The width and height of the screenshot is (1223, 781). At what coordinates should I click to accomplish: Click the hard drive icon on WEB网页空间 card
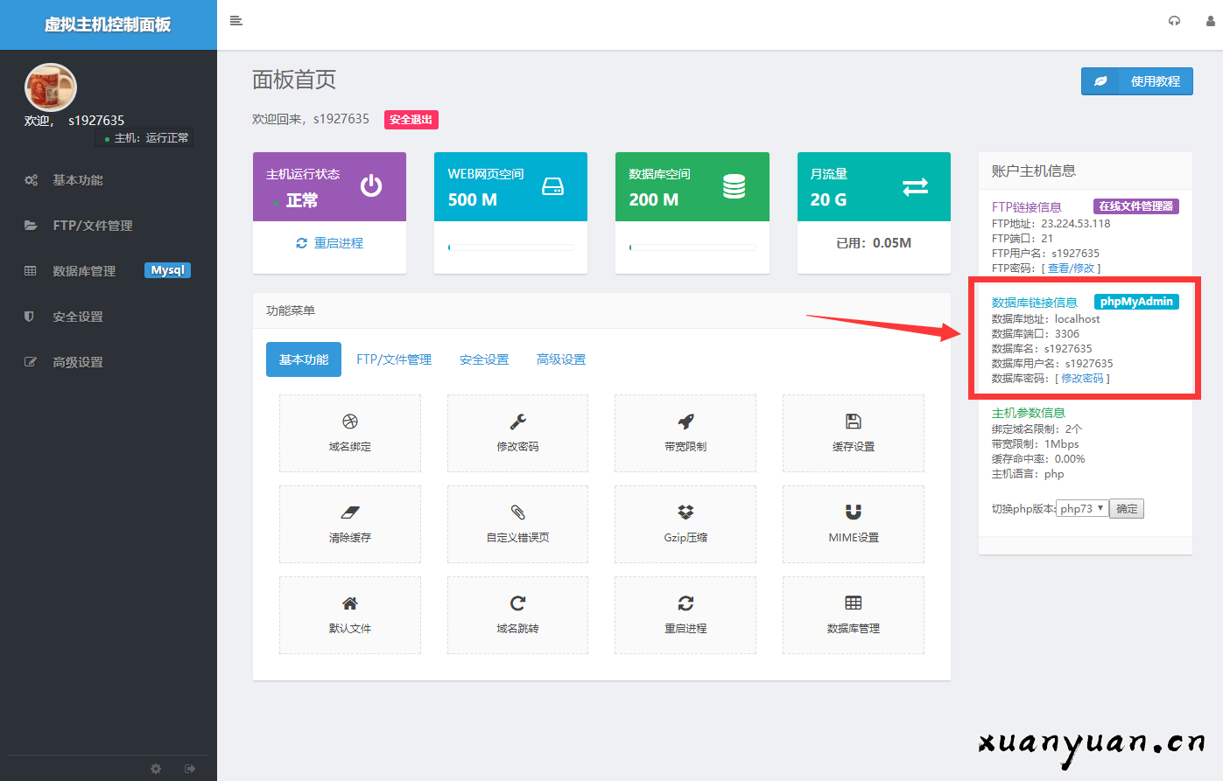[553, 186]
